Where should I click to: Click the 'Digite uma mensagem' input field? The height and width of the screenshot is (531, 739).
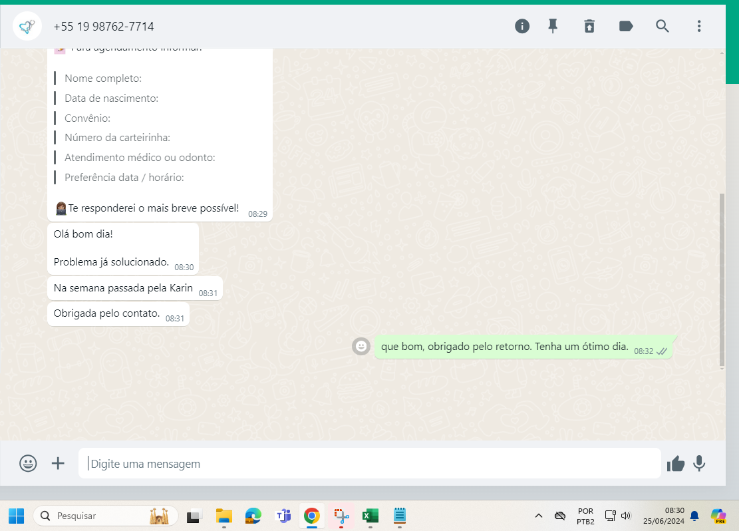tap(369, 464)
